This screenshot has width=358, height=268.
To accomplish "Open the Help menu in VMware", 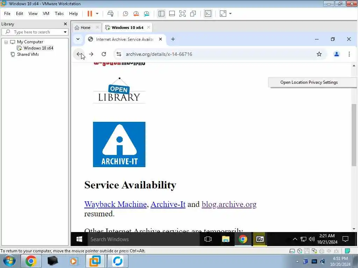I will click(x=73, y=14).
